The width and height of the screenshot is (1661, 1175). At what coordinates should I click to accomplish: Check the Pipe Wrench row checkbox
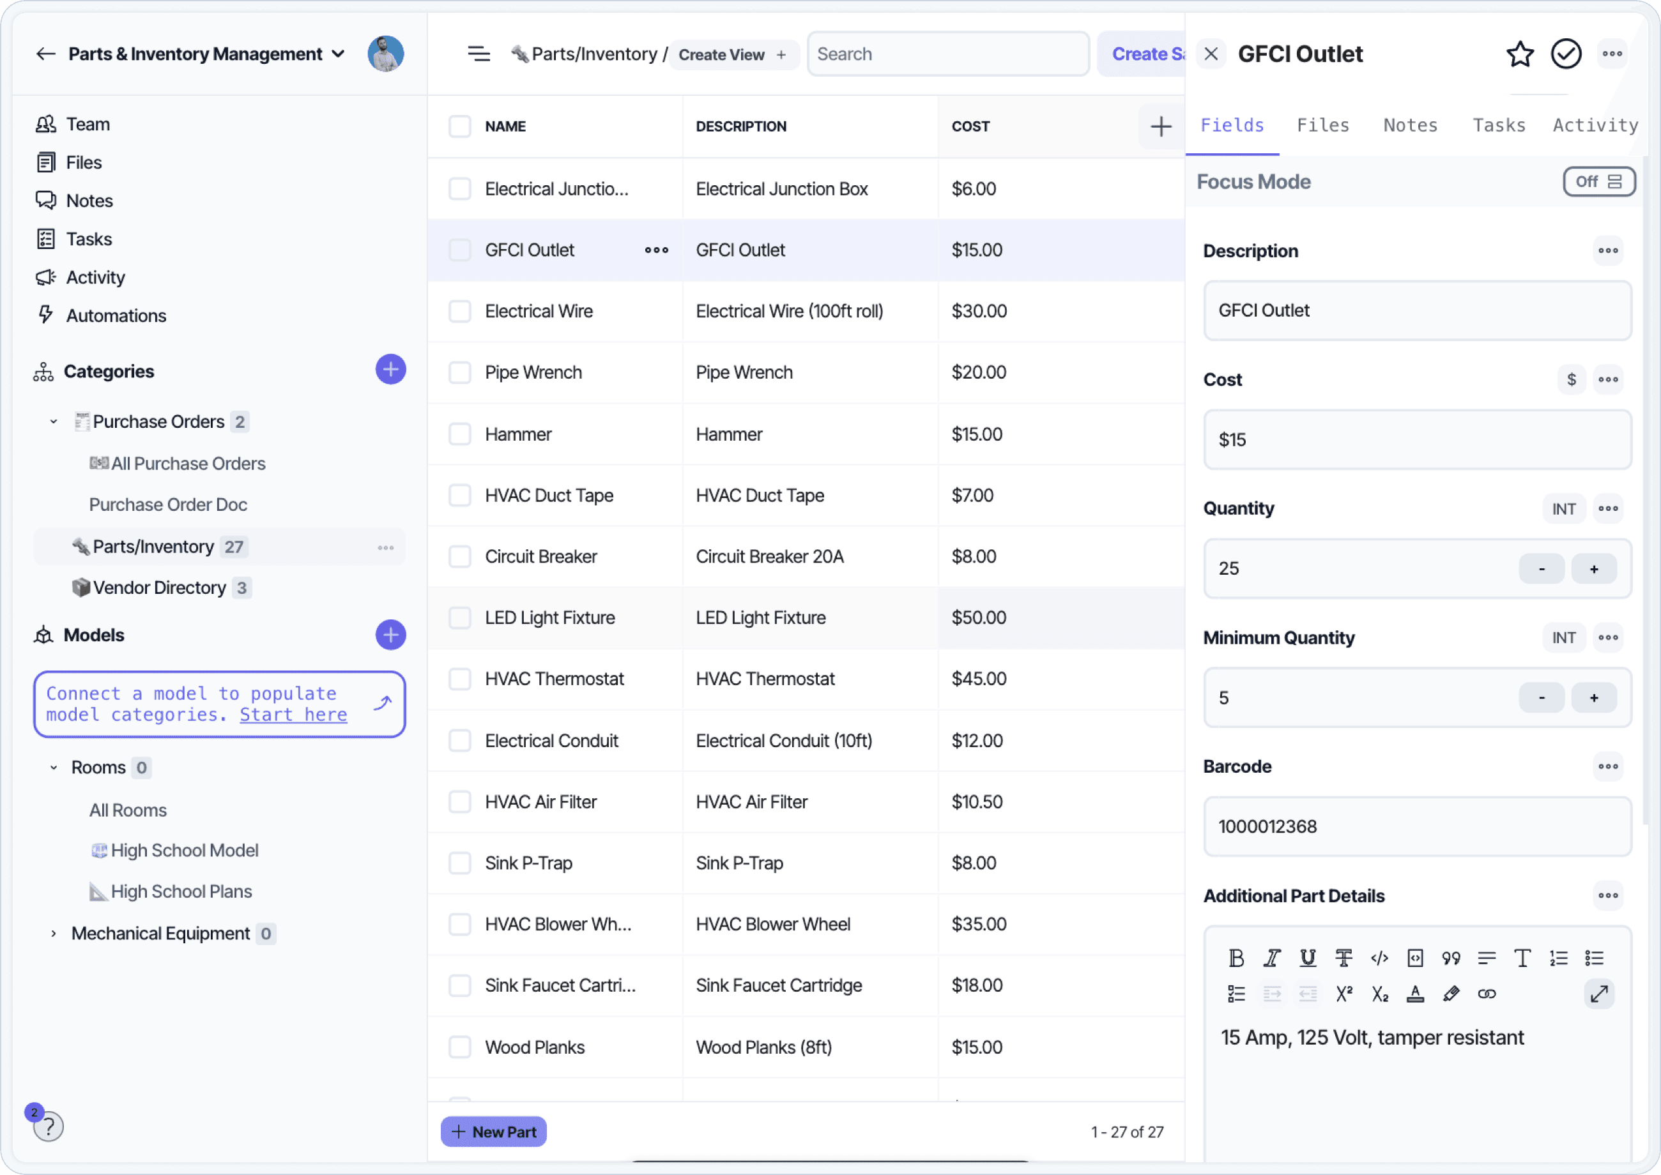pos(459,372)
